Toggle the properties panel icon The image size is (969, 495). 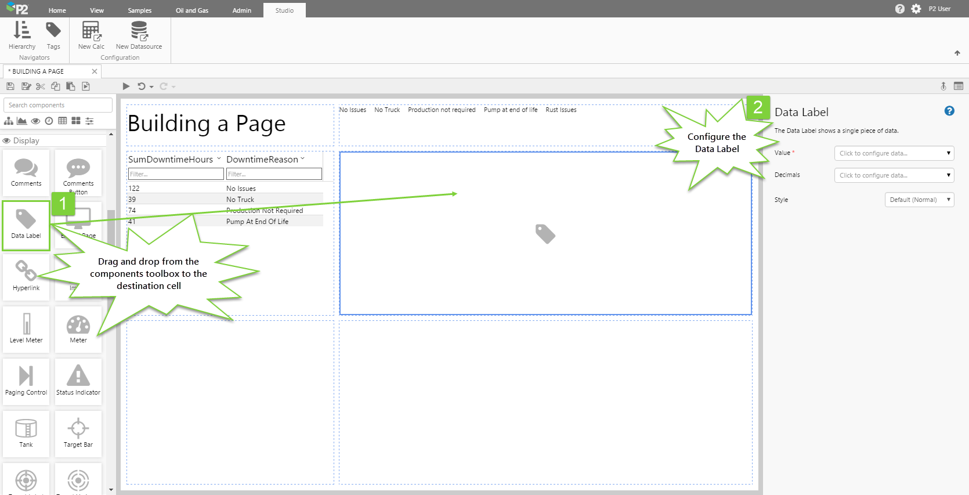click(959, 86)
